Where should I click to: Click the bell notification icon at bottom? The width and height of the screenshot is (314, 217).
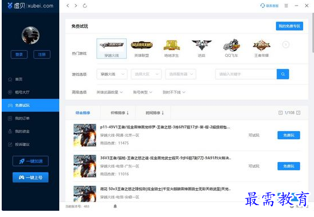click(x=115, y=206)
